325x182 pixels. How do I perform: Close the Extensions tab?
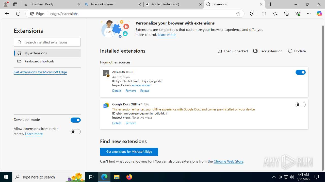(x=261, y=4)
